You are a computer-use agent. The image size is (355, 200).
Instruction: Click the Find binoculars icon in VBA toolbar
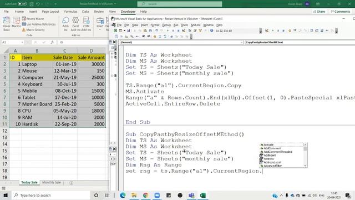pyautogui.click(x=150, y=31)
